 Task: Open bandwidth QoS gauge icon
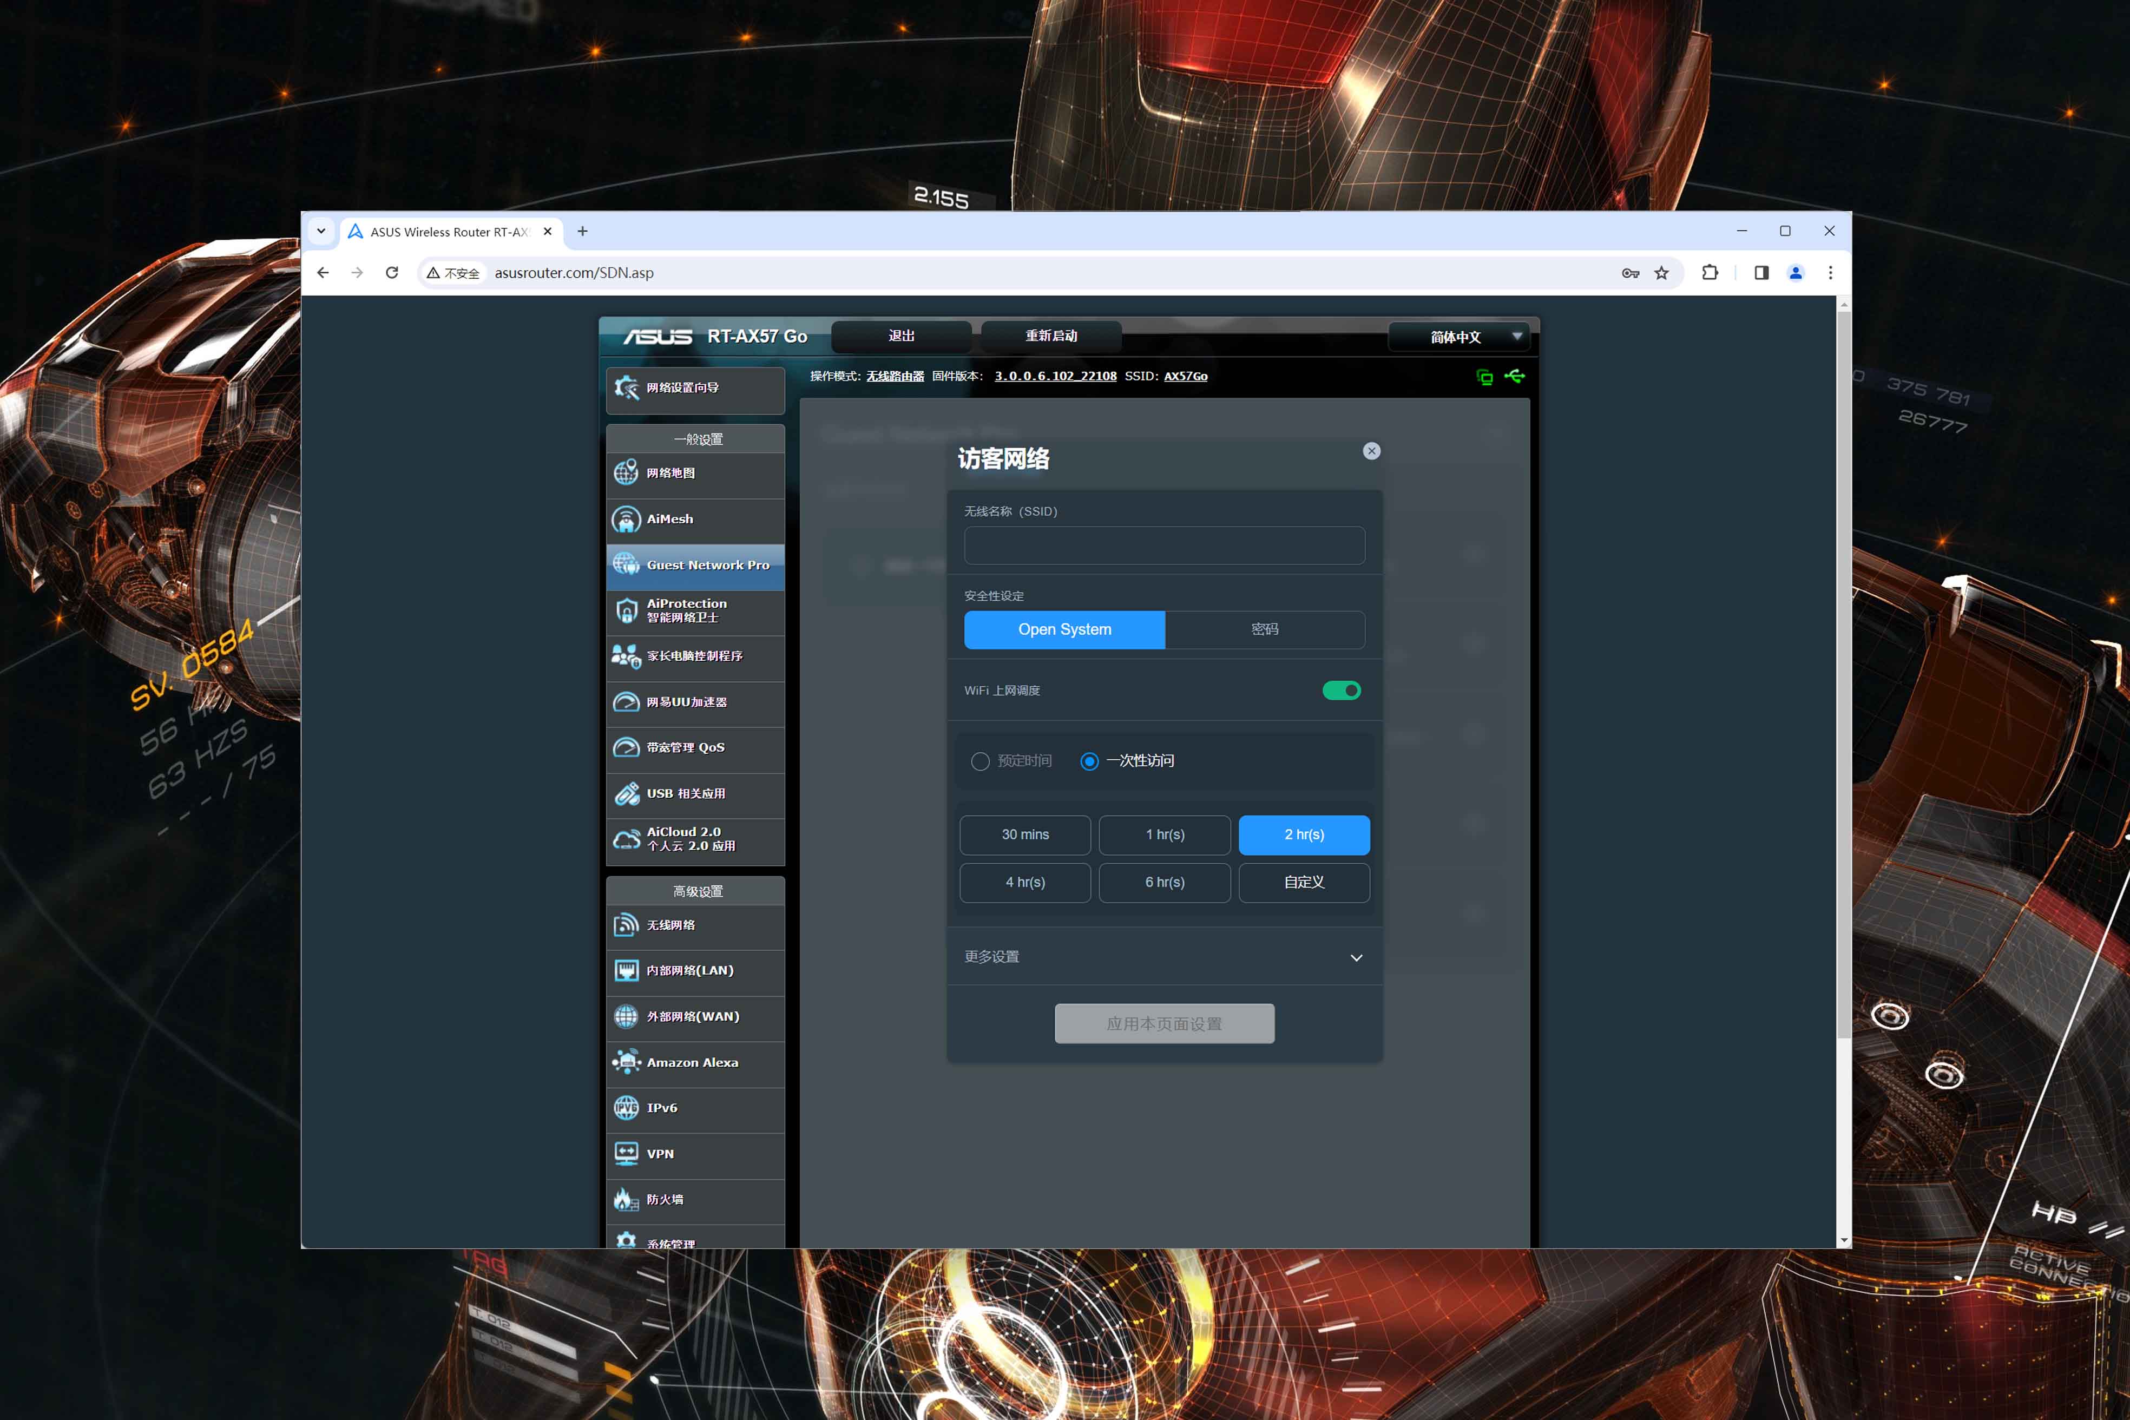point(626,747)
